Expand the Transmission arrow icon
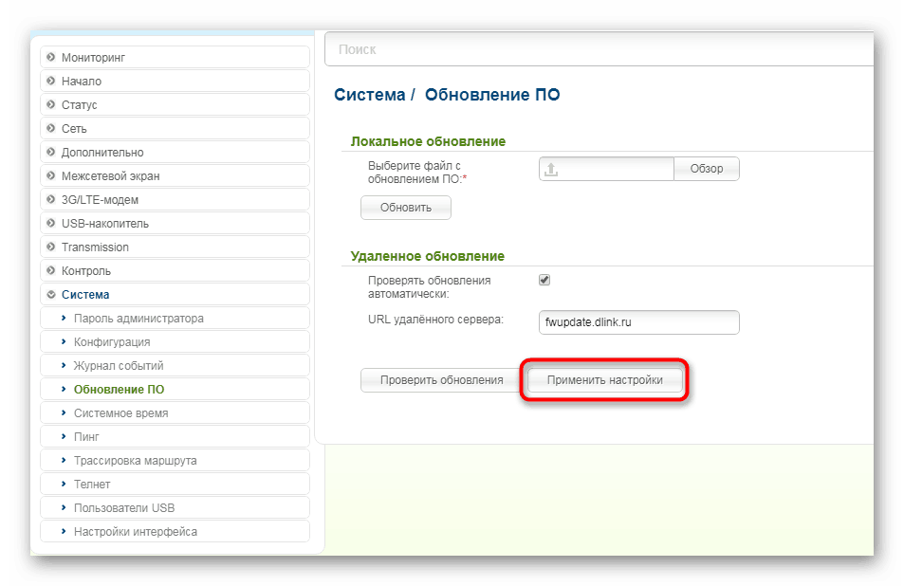Viewport: 904px width, 586px height. point(50,247)
